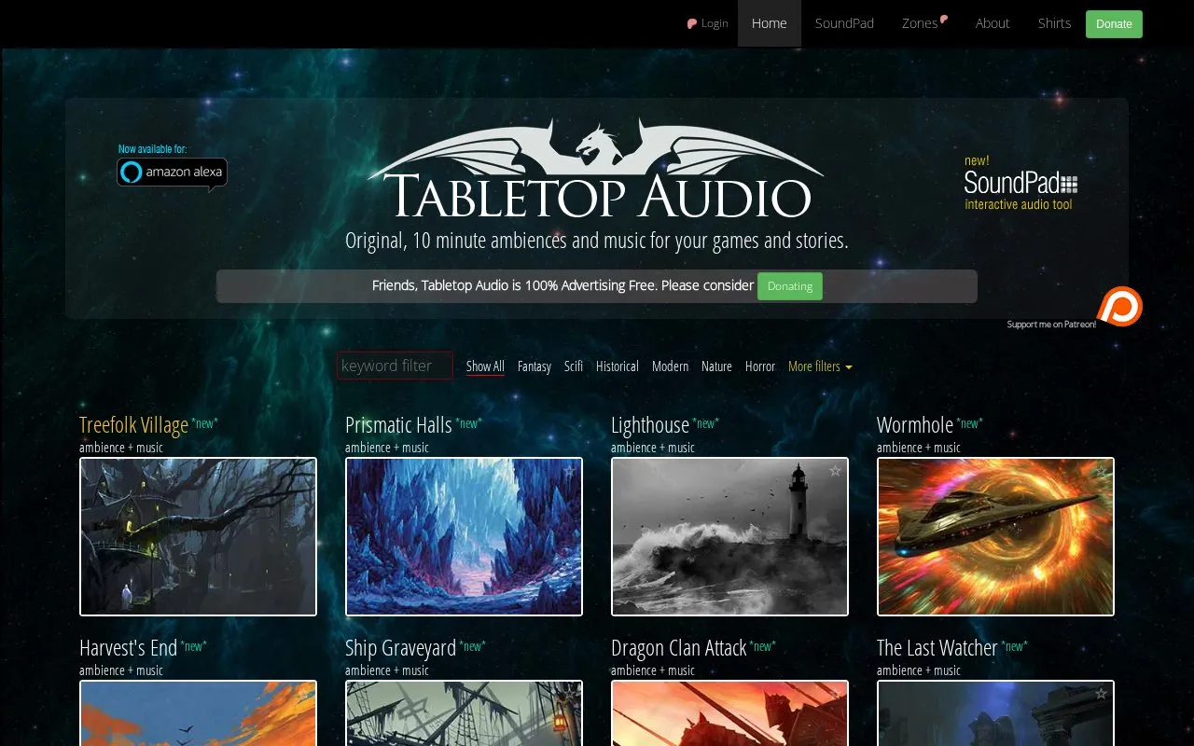Star the Wormhole track as favorite
Screen dimensions: 1194x746
click(x=1101, y=471)
